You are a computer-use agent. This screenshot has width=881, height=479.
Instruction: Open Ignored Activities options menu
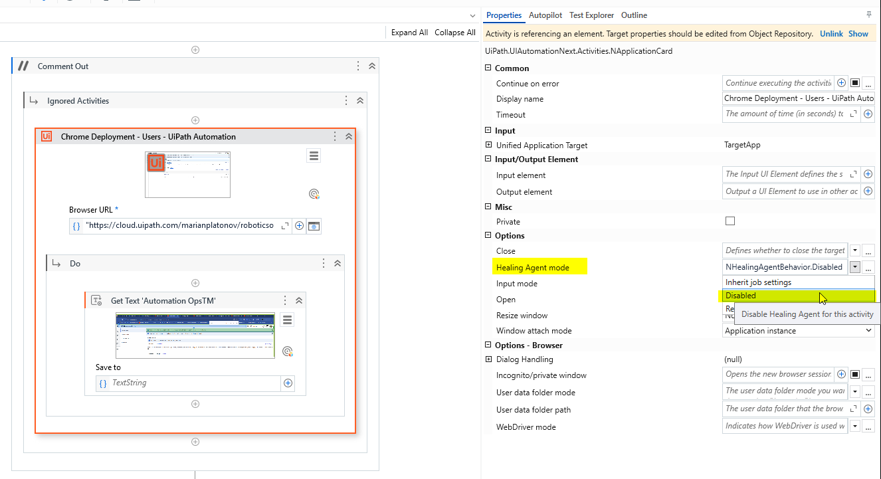(346, 100)
